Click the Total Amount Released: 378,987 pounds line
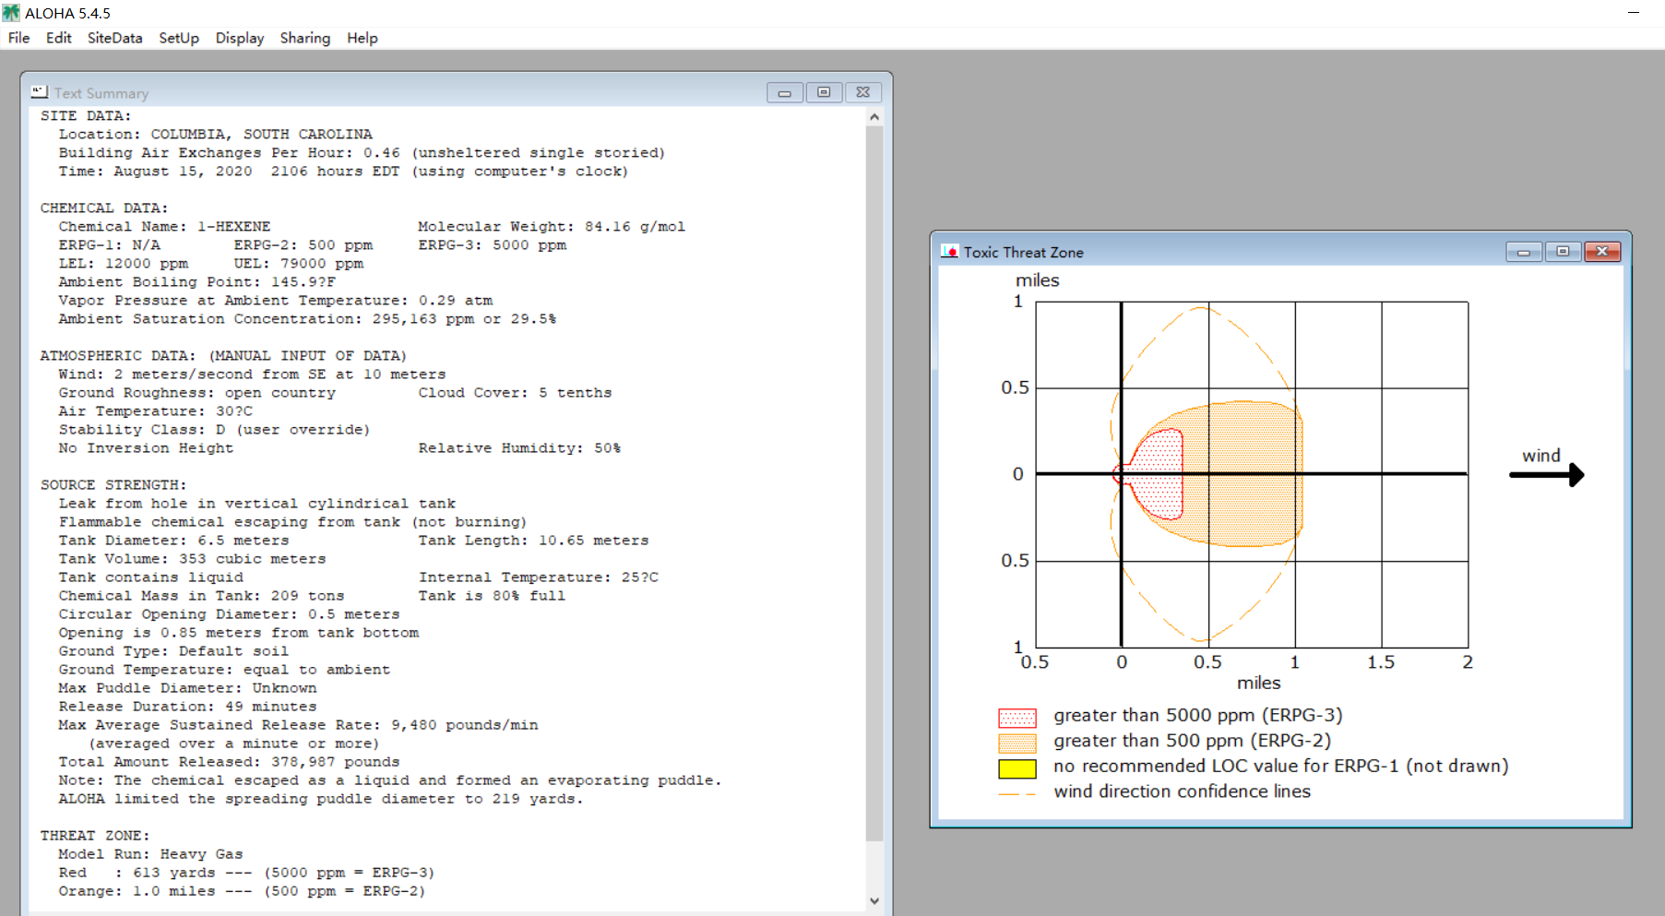The width and height of the screenshot is (1665, 916). point(230,762)
